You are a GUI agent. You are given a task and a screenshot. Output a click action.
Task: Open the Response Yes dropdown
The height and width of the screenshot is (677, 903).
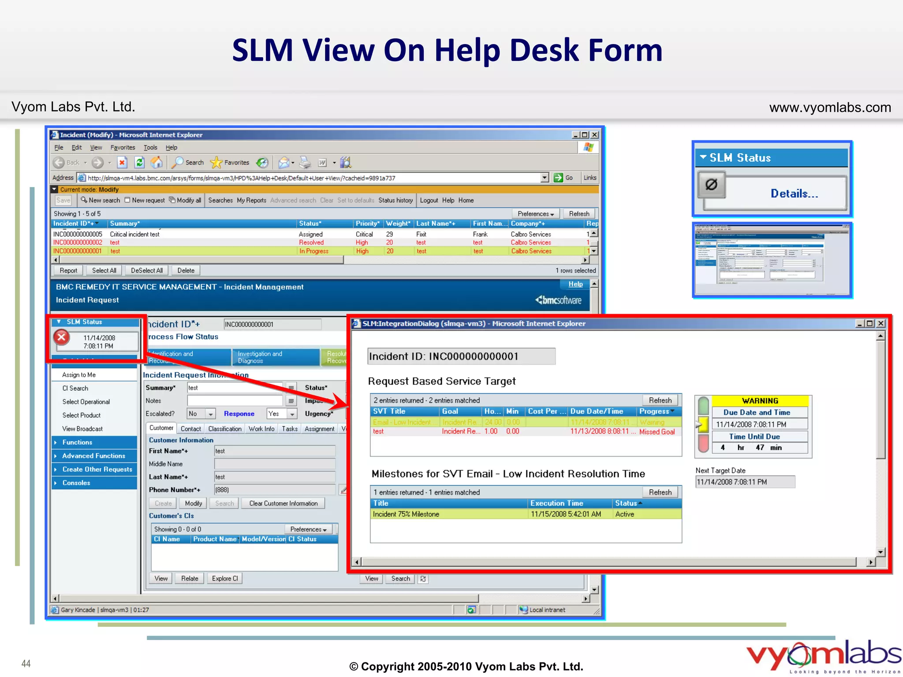(292, 414)
